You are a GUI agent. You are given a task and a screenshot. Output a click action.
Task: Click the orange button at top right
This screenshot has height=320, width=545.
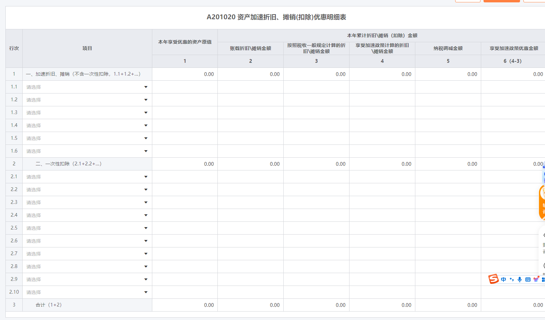tap(501, 1)
